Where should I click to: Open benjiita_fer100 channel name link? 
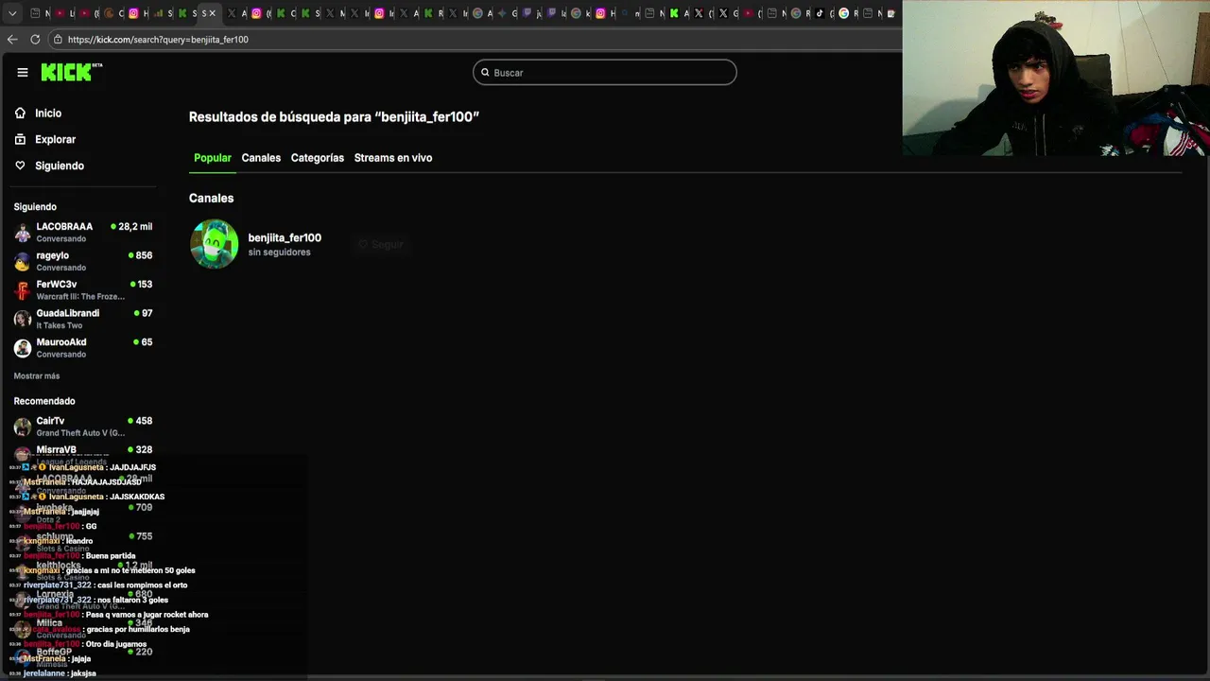click(285, 237)
